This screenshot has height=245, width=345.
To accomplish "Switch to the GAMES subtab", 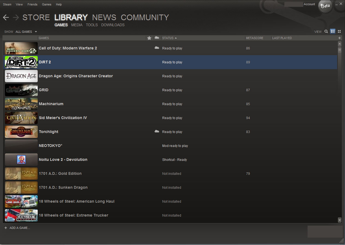I will tap(61, 25).
